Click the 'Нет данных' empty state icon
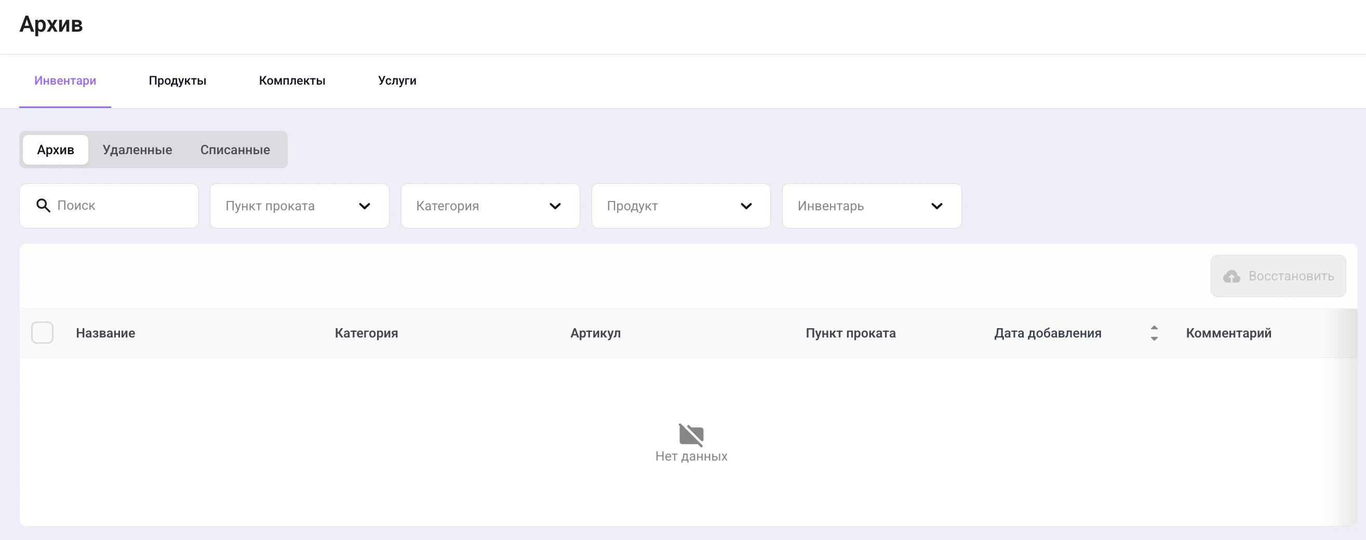Viewport: 1366px width, 540px height. click(691, 435)
